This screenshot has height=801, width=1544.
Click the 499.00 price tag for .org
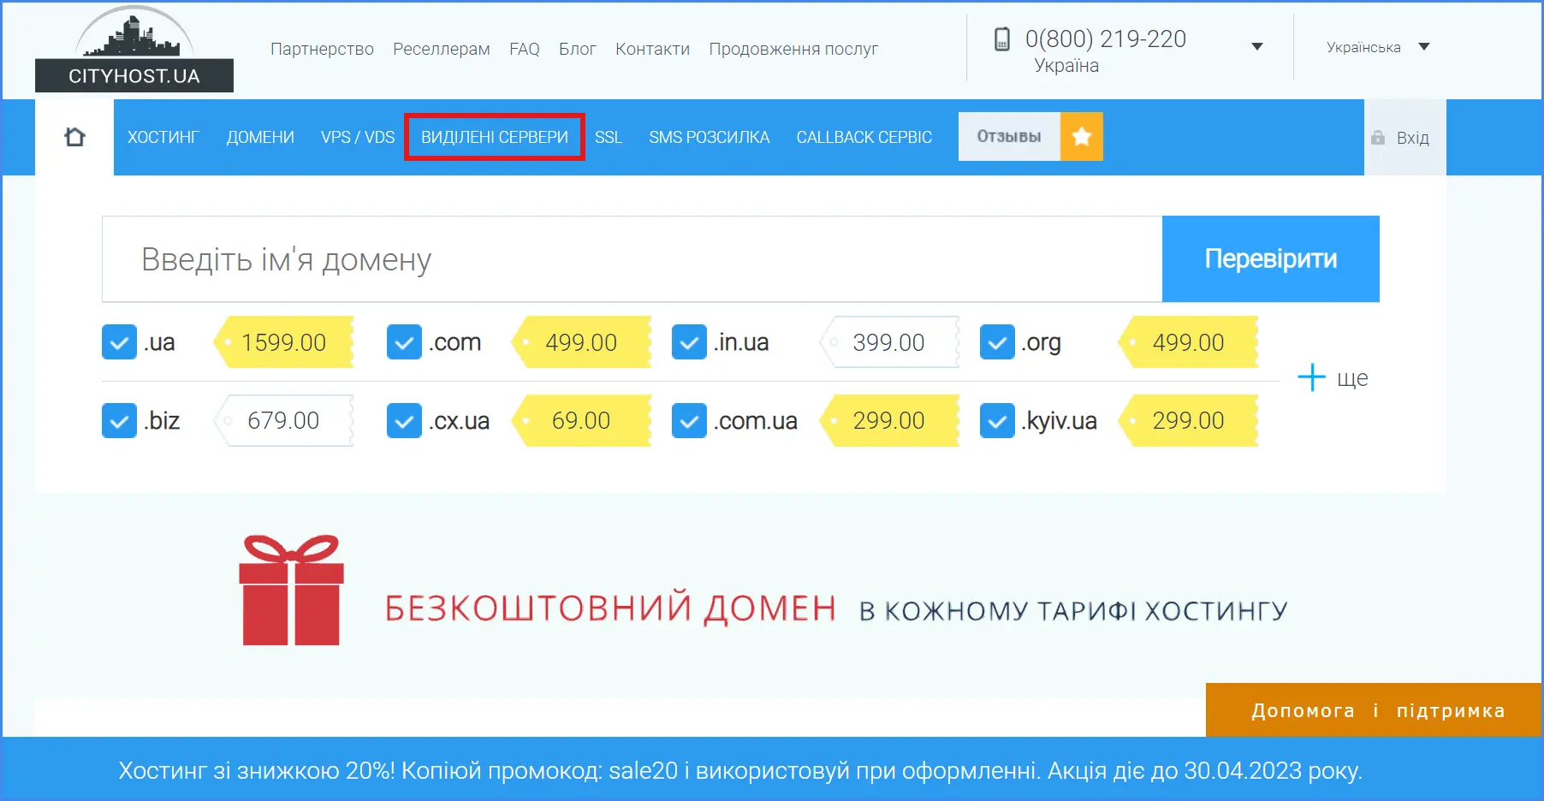1188,342
